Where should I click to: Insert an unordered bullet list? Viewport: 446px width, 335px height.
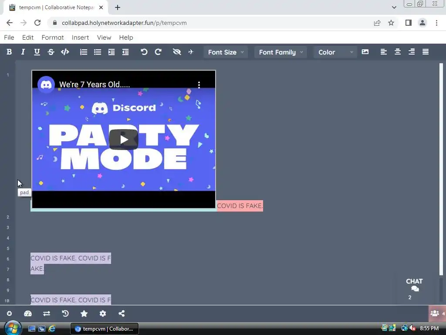point(98,52)
